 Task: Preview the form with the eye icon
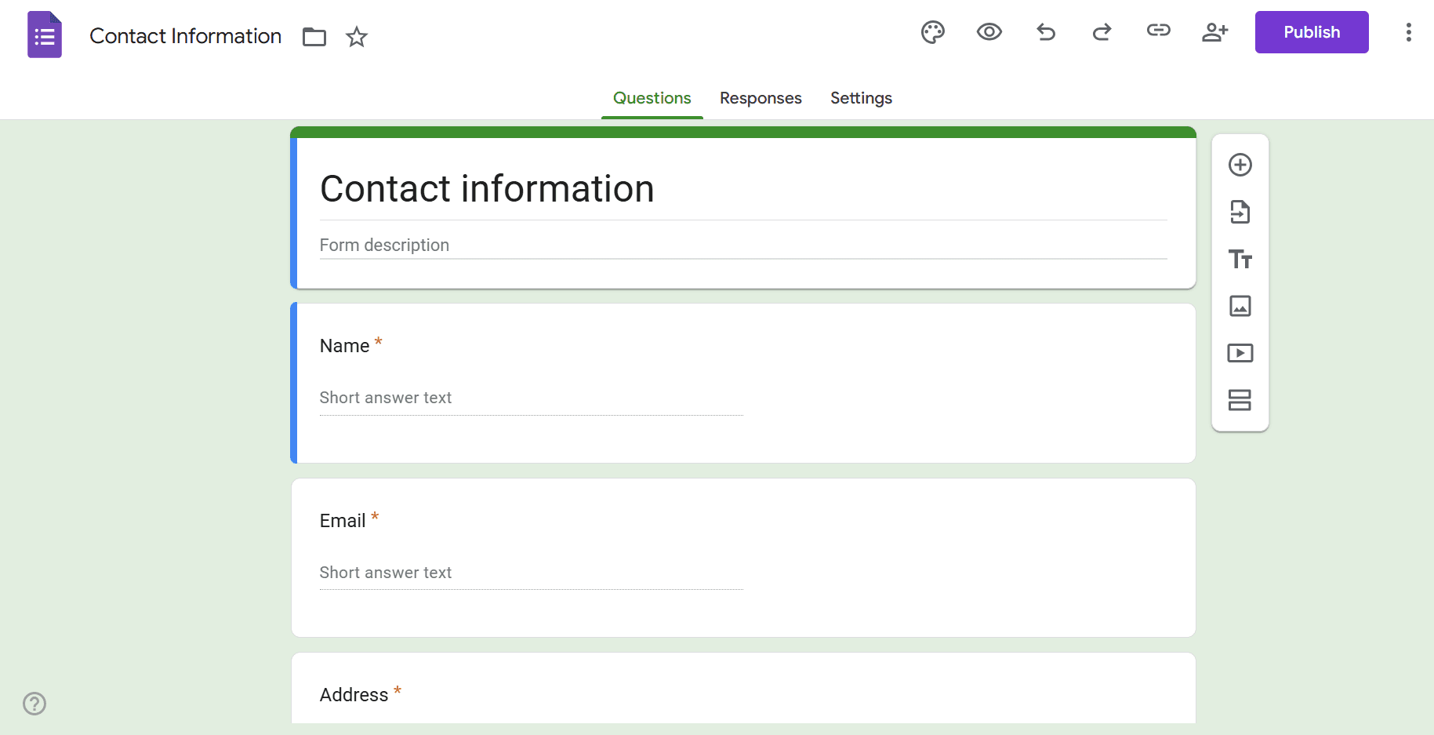[989, 32]
